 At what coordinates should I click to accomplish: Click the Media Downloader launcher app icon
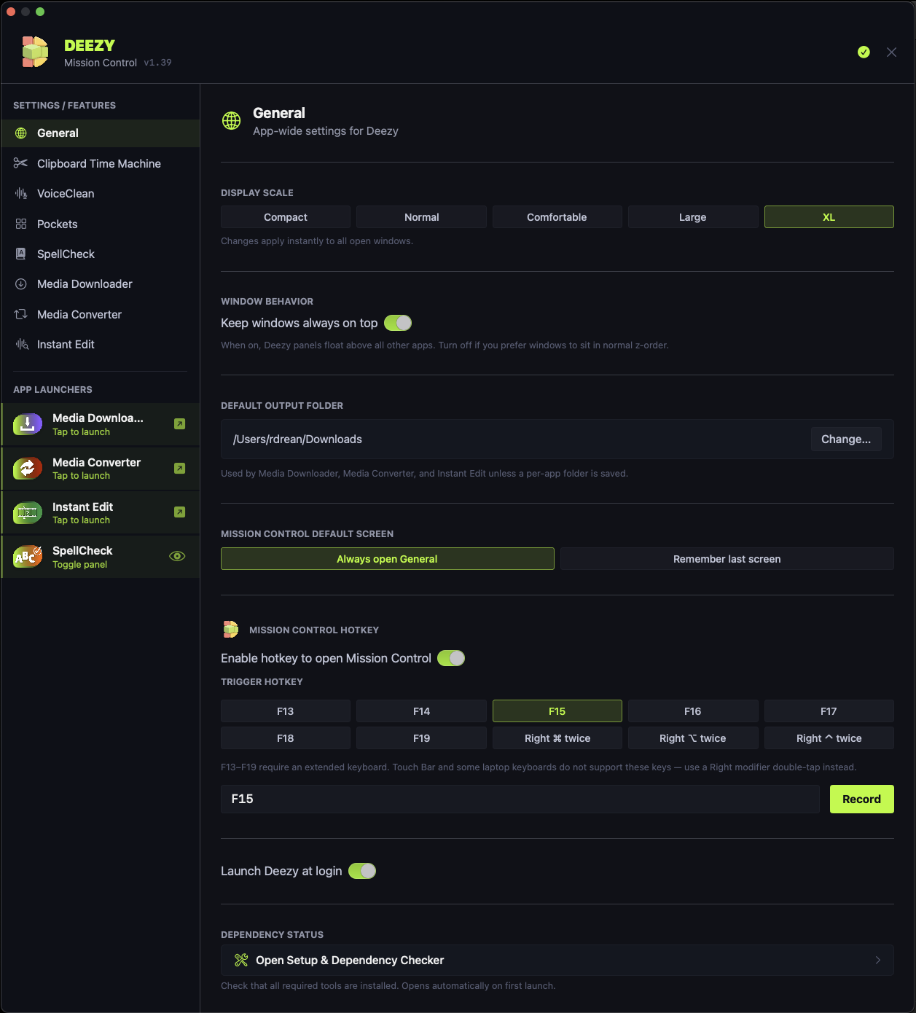tap(28, 424)
